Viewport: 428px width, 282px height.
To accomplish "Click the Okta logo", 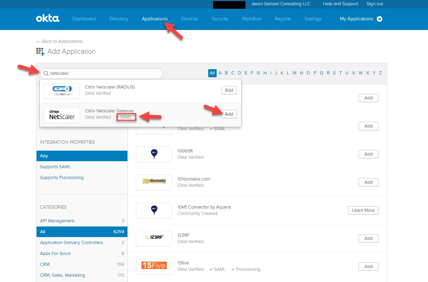I will click(x=47, y=18).
